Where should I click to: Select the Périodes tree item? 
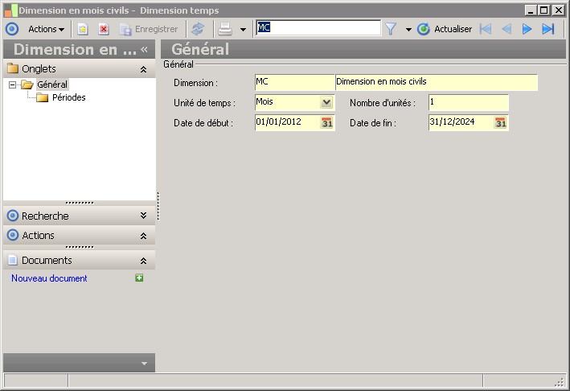(x=68, y=97)
